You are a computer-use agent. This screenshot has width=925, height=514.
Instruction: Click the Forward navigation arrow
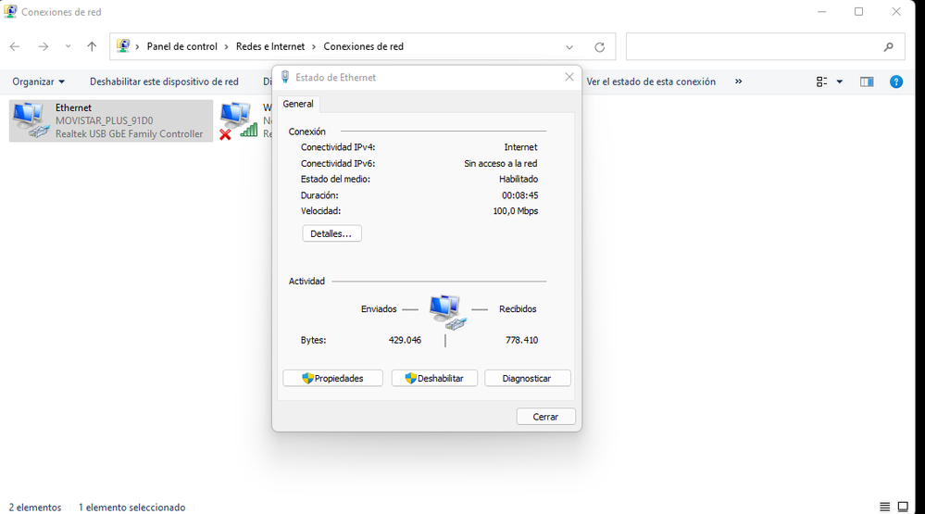click(43, 46)
